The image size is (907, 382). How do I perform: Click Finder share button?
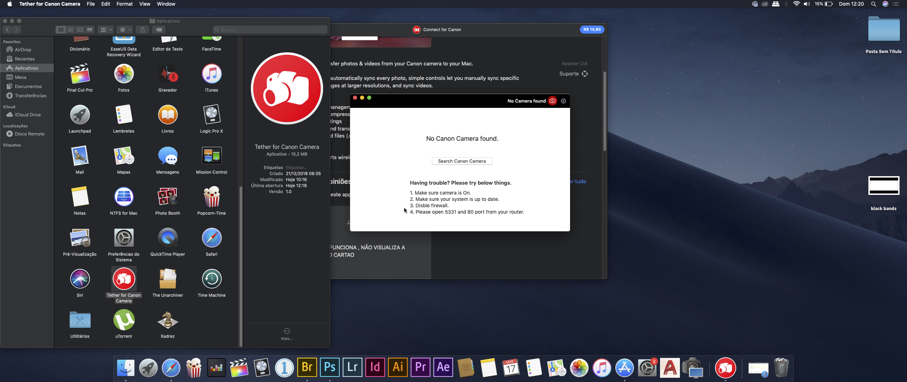[x=142, y=30]
